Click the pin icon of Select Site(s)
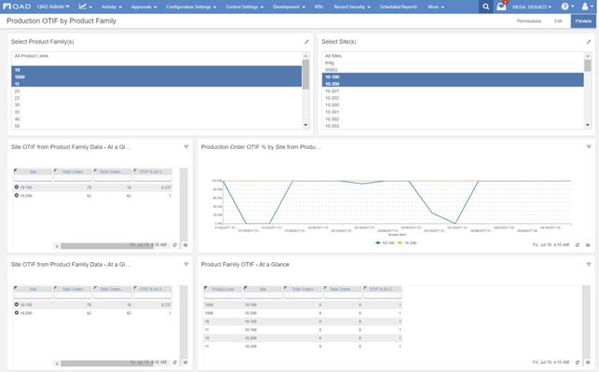This screenshot has width=599, height=372. pos(589,42)
